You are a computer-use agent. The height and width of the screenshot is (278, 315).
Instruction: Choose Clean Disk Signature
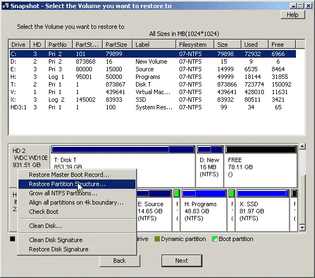77,240
